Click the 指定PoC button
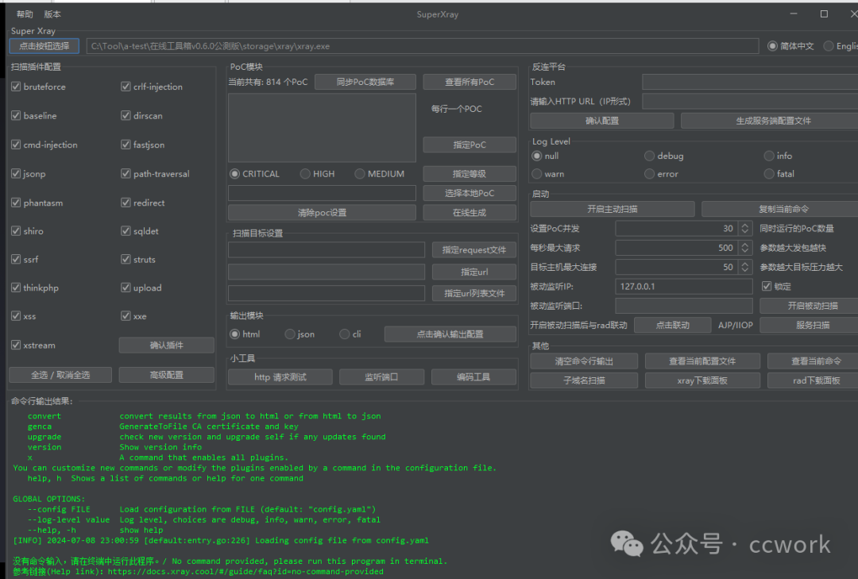This screenshot has height=579, width=858. [x=470, y=145]
